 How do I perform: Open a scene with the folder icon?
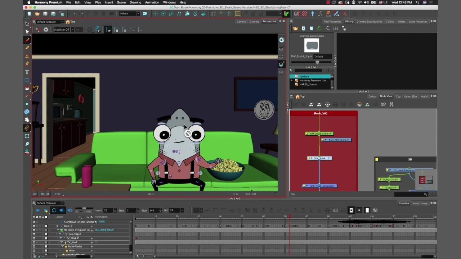pyautogui.click(x=37, y=14)
